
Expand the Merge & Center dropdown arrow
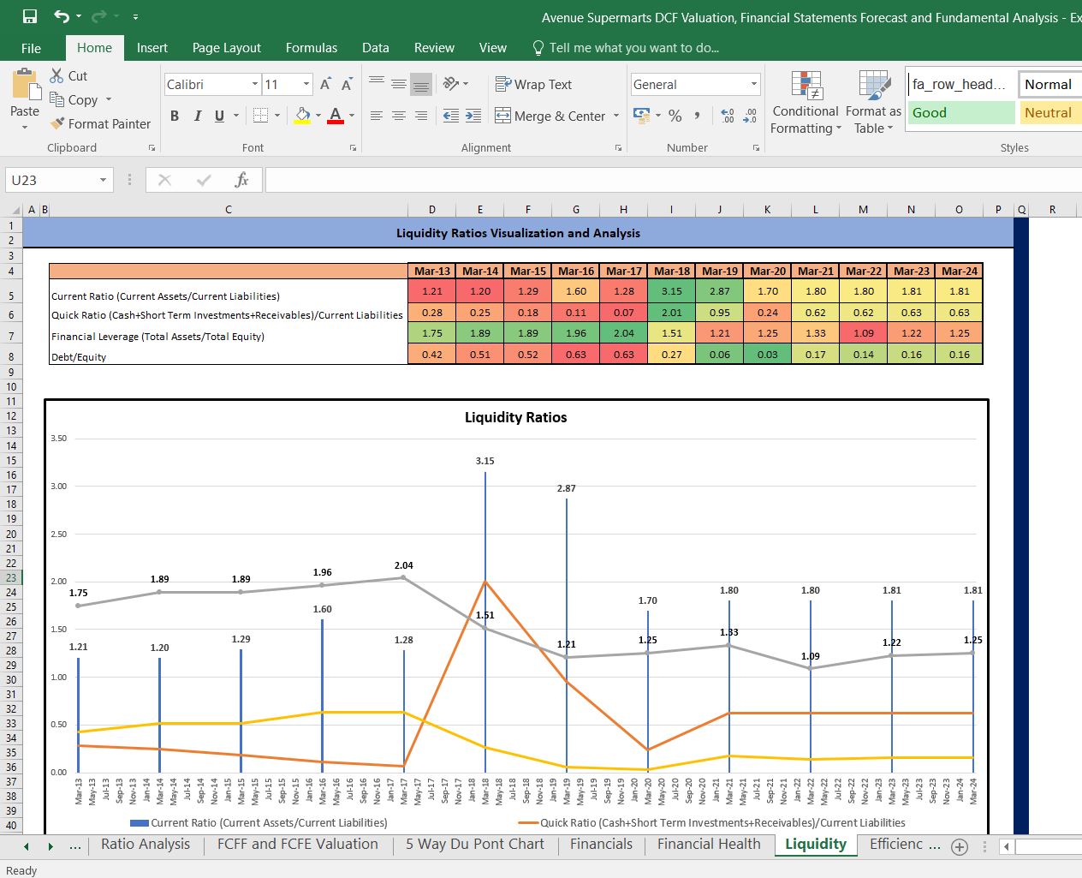(616, 116)
